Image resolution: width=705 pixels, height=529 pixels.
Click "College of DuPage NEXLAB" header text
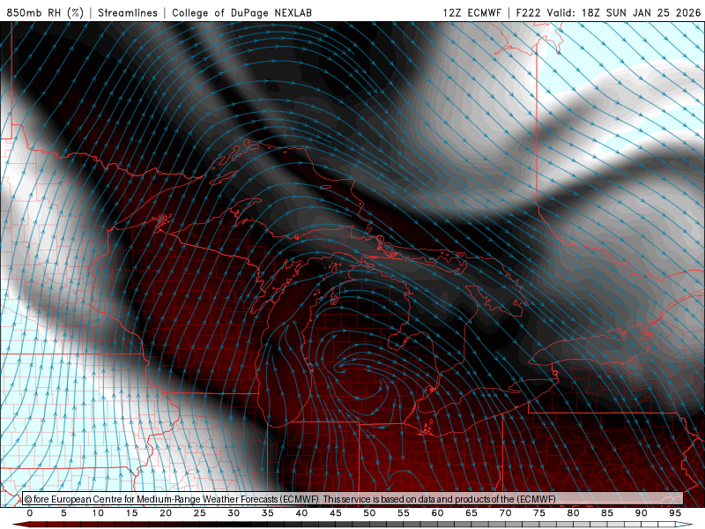click(x=241, y=12)
